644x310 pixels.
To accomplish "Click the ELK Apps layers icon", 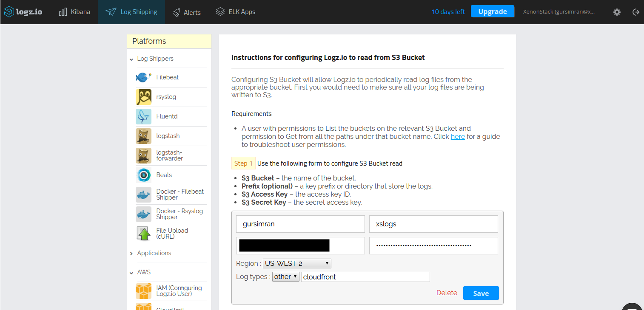I will pos(220,12).
